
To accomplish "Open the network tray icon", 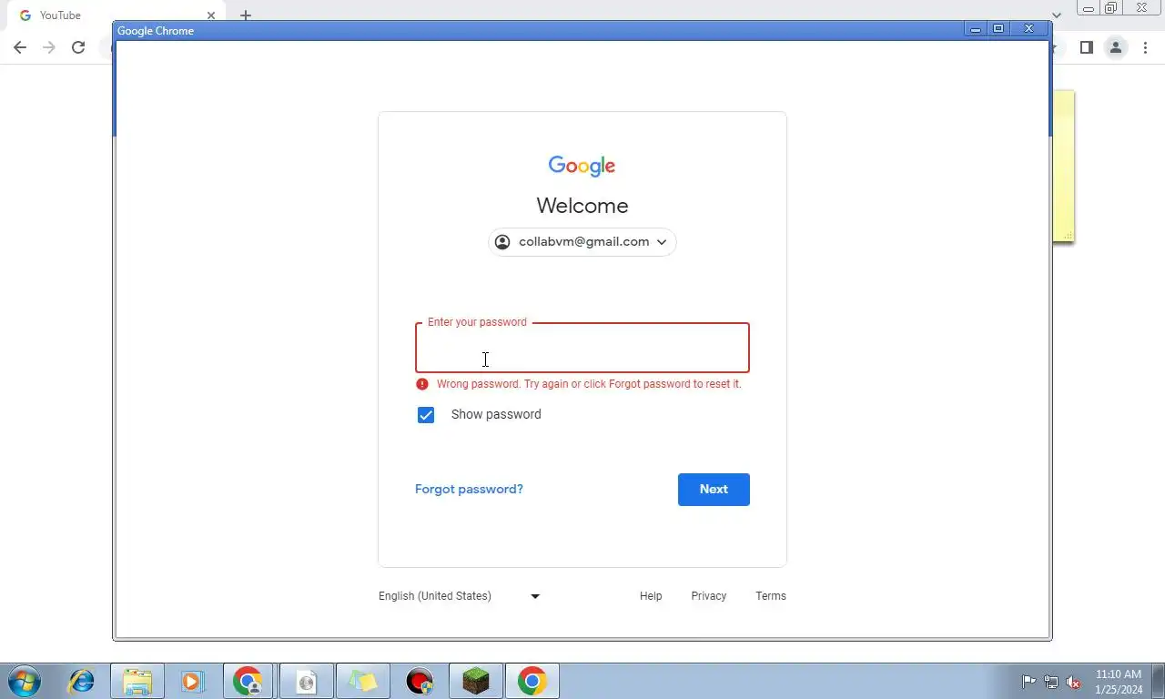I will pyautogui.click(x=1051, y=682).
